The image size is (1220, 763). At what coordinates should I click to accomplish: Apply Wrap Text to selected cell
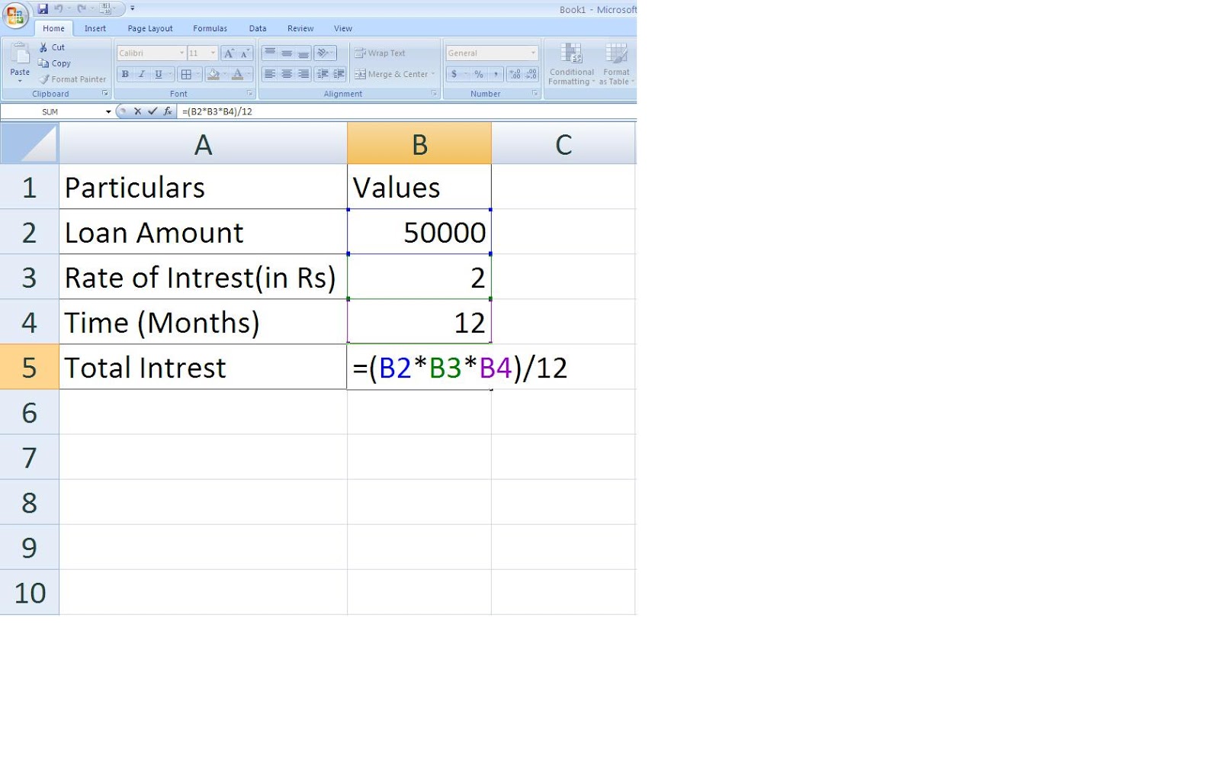(x=380, y=53)
